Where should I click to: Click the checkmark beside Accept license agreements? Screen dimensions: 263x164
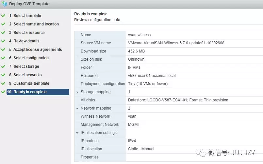click(3, 50)
